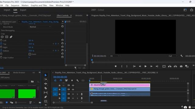Solo audio track A1
Screen dimensions: 195x109
(77, 94)
